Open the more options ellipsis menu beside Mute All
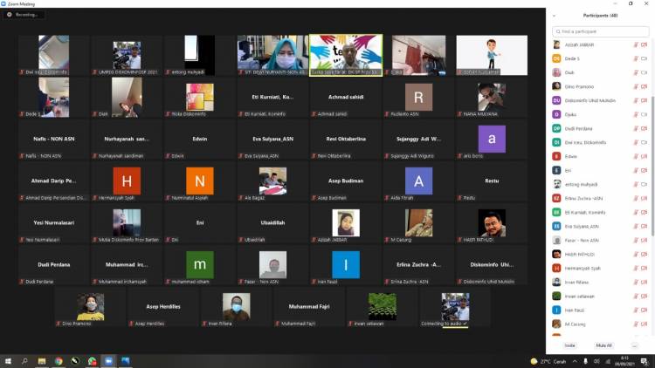The width and height of the screenshot is (655, 368). pyautogui.click(x=634, y=345)
